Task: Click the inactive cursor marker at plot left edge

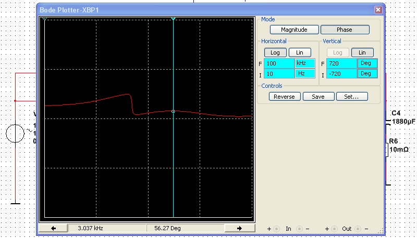Action: coord(45,19)
